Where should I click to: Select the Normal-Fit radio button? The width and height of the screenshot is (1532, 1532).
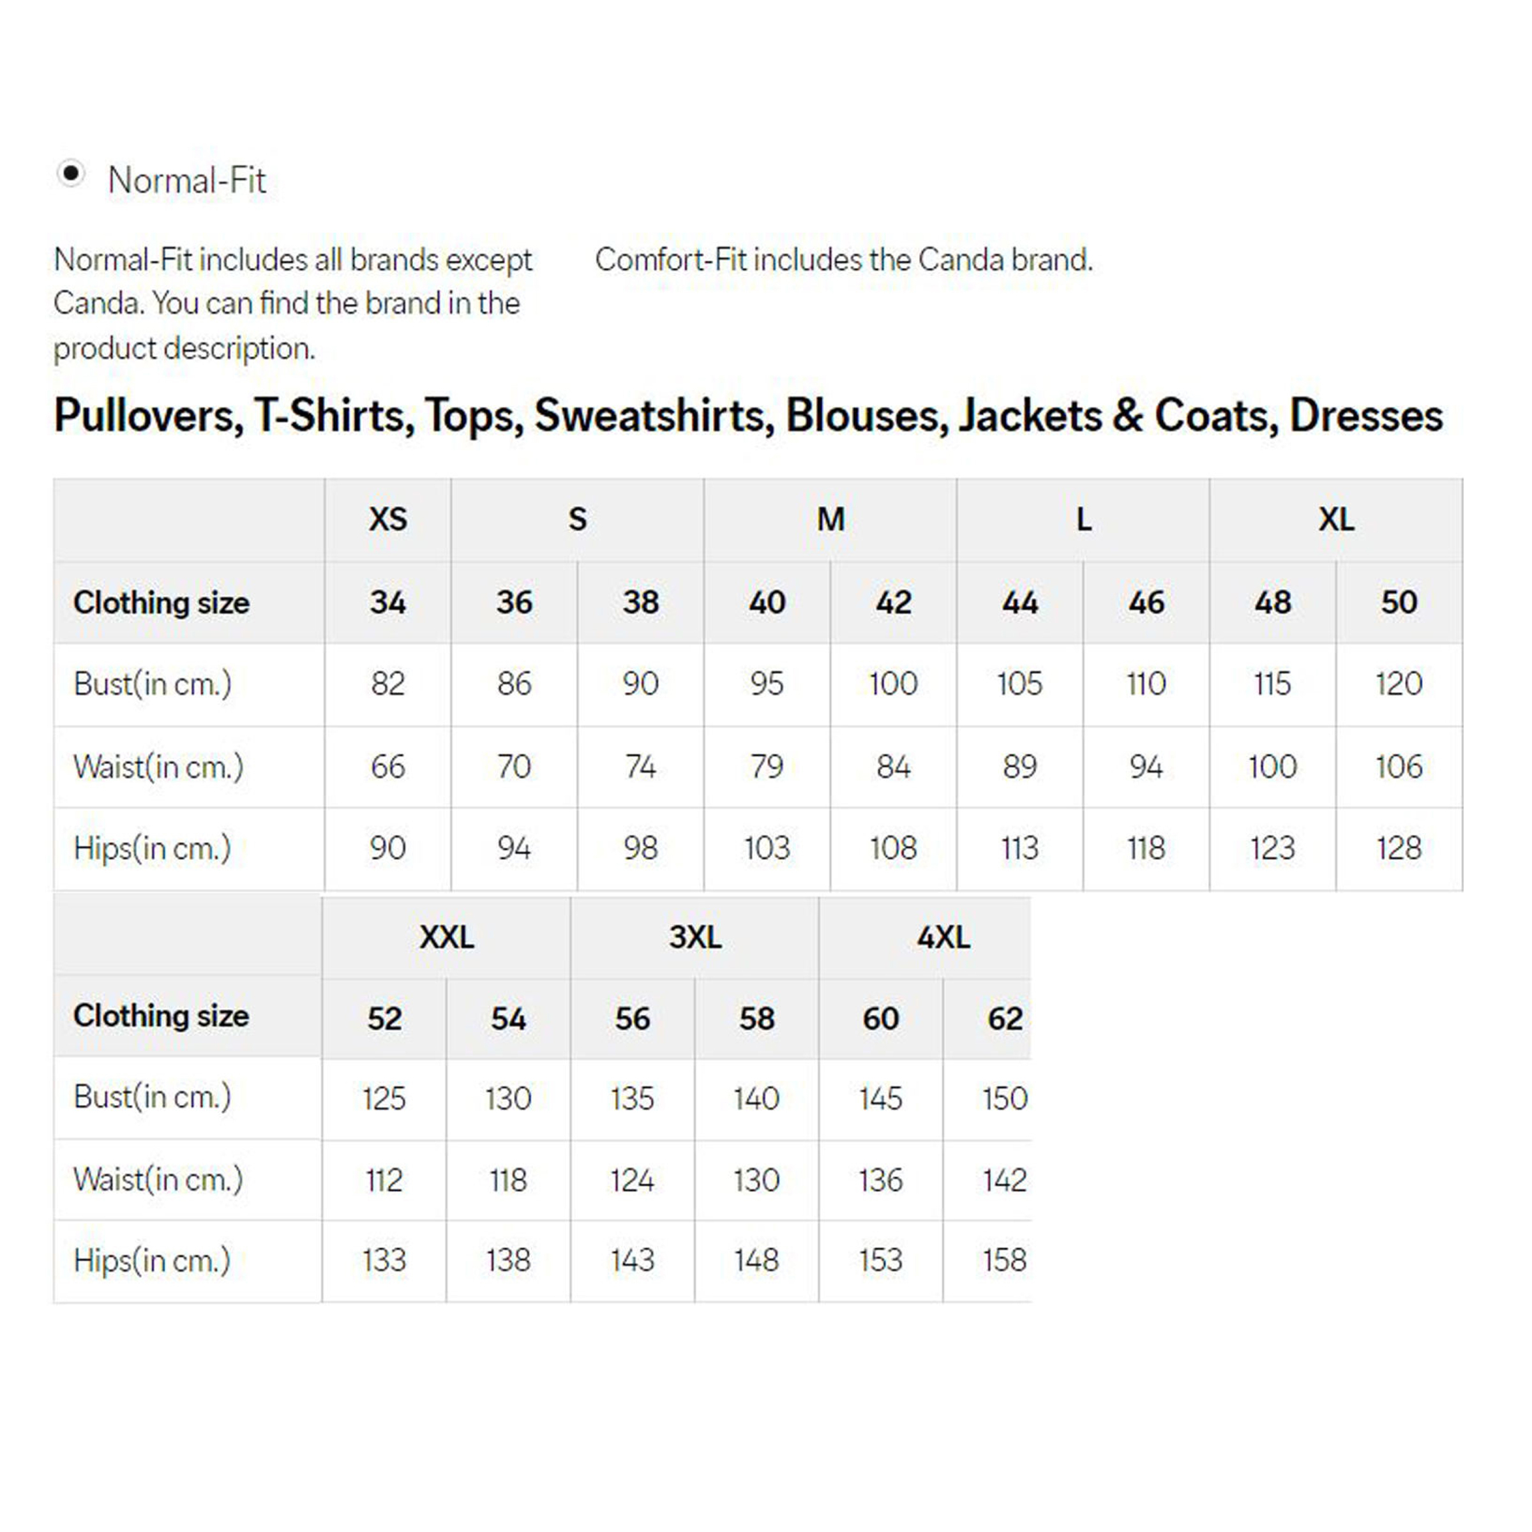click(x=71, y=173)
